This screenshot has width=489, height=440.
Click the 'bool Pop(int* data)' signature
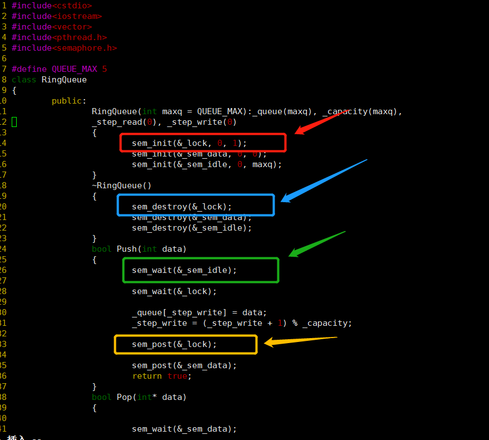click(x=139, y=397)
